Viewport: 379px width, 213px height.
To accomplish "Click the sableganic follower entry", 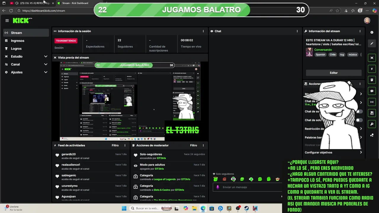I will 91,177.
